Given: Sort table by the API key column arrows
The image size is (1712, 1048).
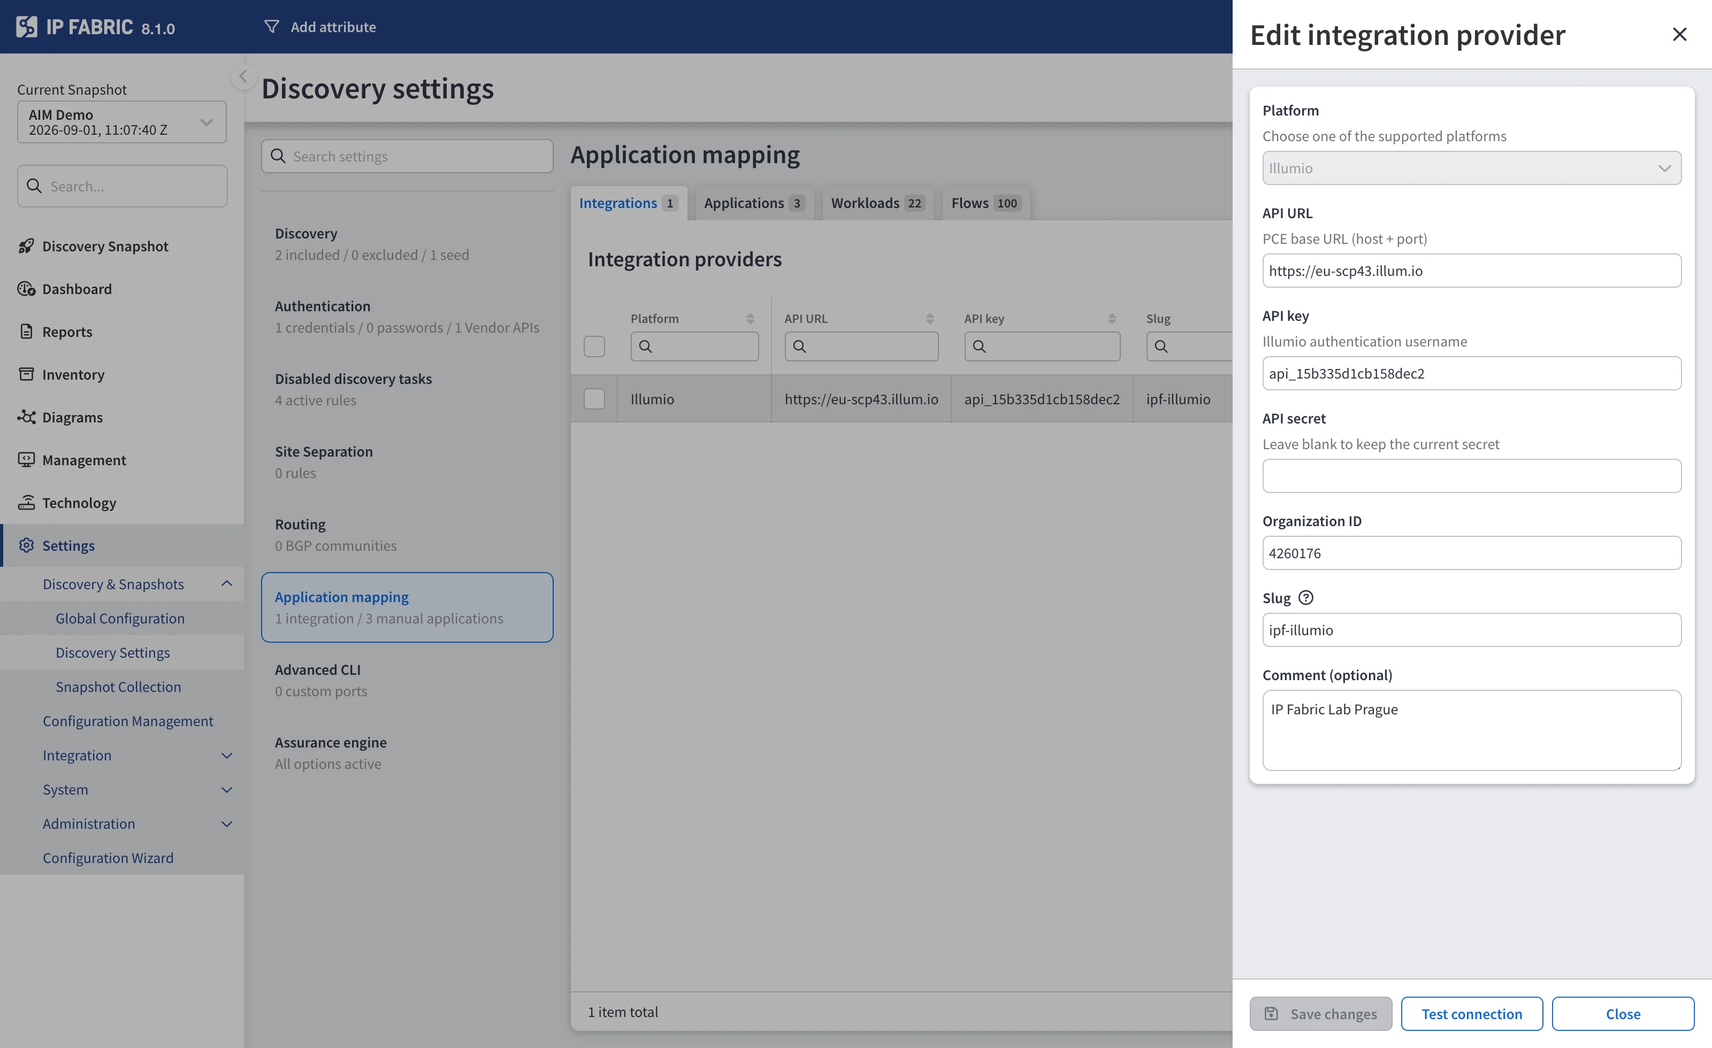Looking at the screenshot, I should [x=1112, y=319].
